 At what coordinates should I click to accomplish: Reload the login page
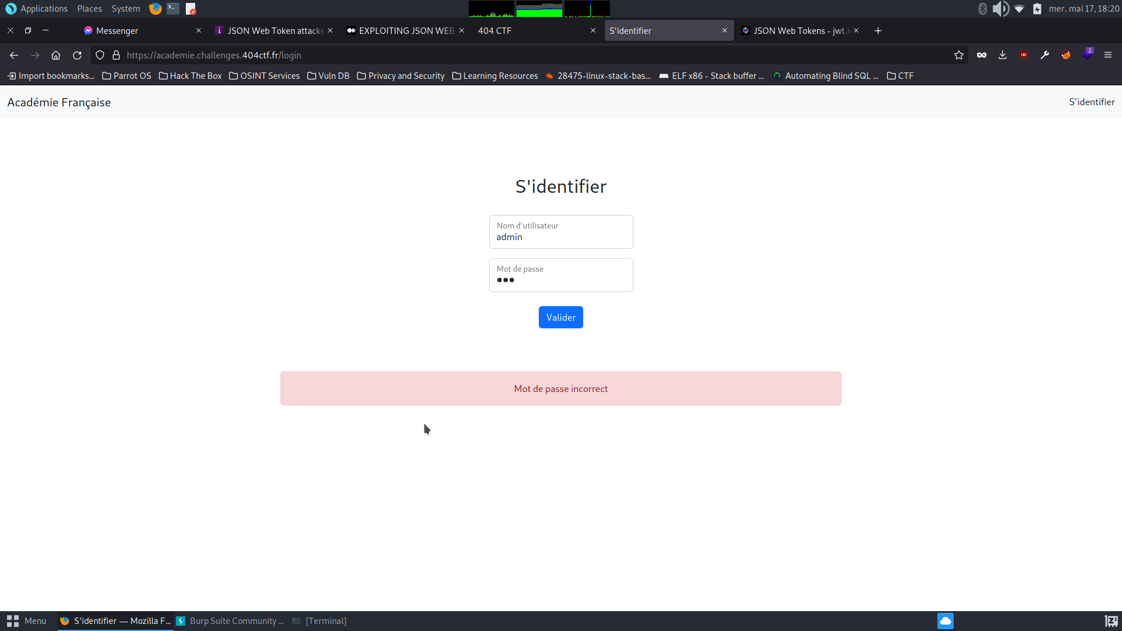click(77, 55)
